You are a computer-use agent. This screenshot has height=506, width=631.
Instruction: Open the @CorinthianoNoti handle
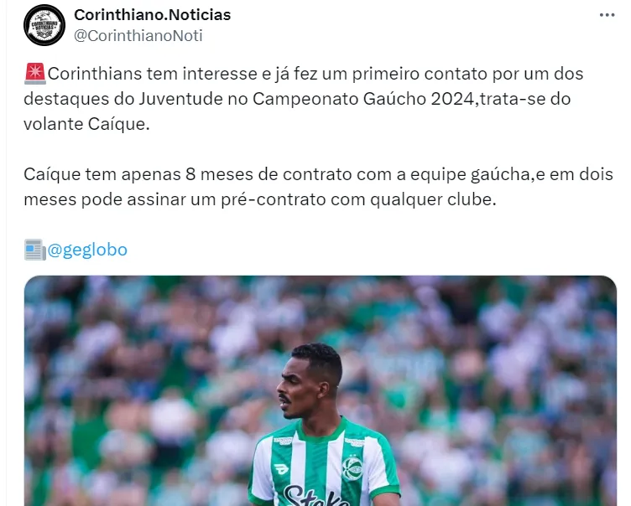(138, 36)
